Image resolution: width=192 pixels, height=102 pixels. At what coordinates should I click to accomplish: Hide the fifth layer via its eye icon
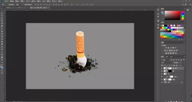[x=162, y=79]
